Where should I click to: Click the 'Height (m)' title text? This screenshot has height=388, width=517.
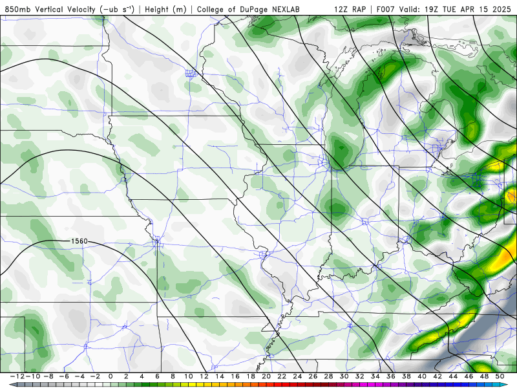[x=165, y=10]
